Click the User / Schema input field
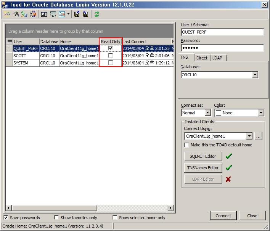This screenshot has width=270, height=231. click(222, 32)
